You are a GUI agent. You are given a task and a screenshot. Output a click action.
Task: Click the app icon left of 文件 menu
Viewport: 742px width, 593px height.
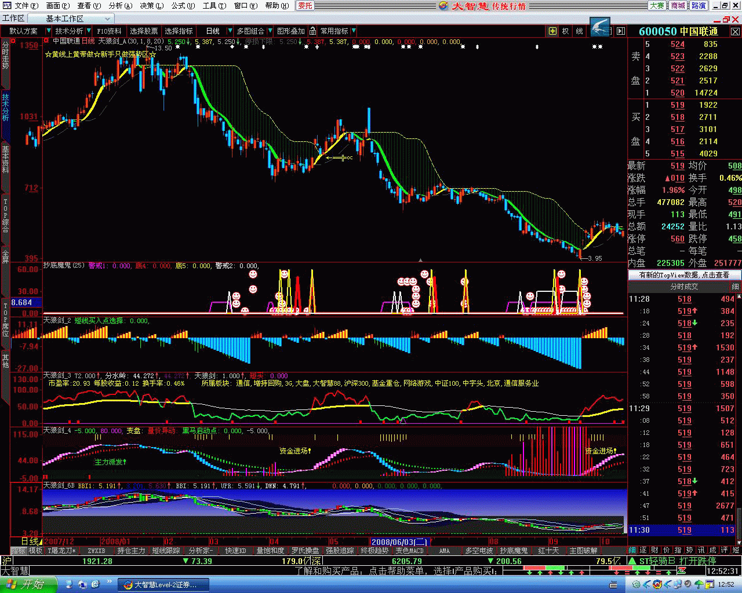(x=7, y=5)
